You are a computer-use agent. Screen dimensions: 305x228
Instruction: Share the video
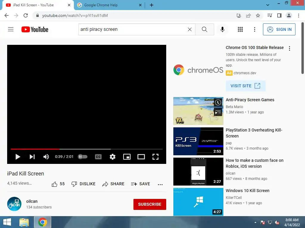coord(113,184)
